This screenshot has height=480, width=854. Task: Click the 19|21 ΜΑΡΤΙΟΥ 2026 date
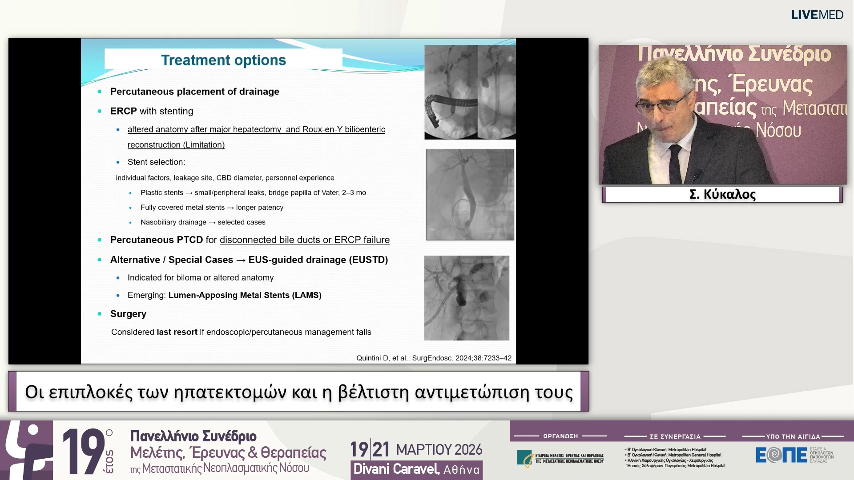point(416,450)
